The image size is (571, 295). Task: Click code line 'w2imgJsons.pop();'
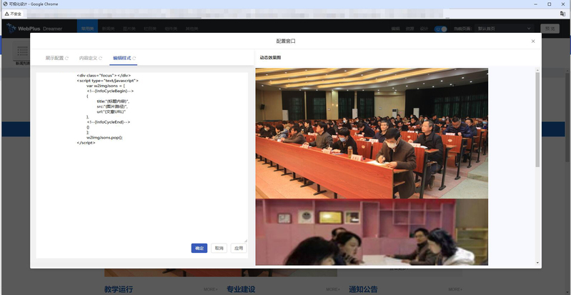(x=104, y=138)
